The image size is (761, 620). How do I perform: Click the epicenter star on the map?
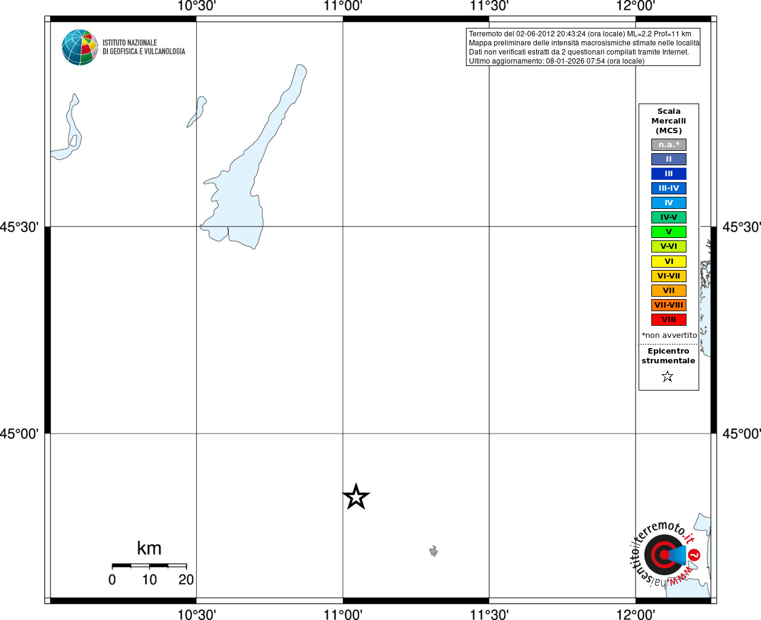[x=356, y=497]
